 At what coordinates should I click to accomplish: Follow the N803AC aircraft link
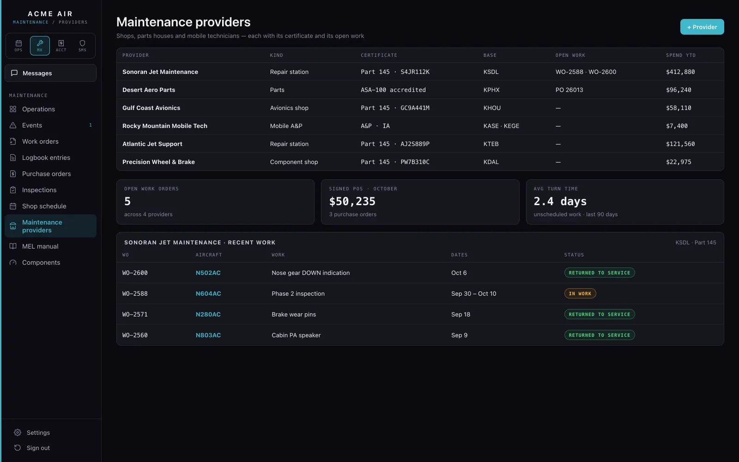[208, 335]
